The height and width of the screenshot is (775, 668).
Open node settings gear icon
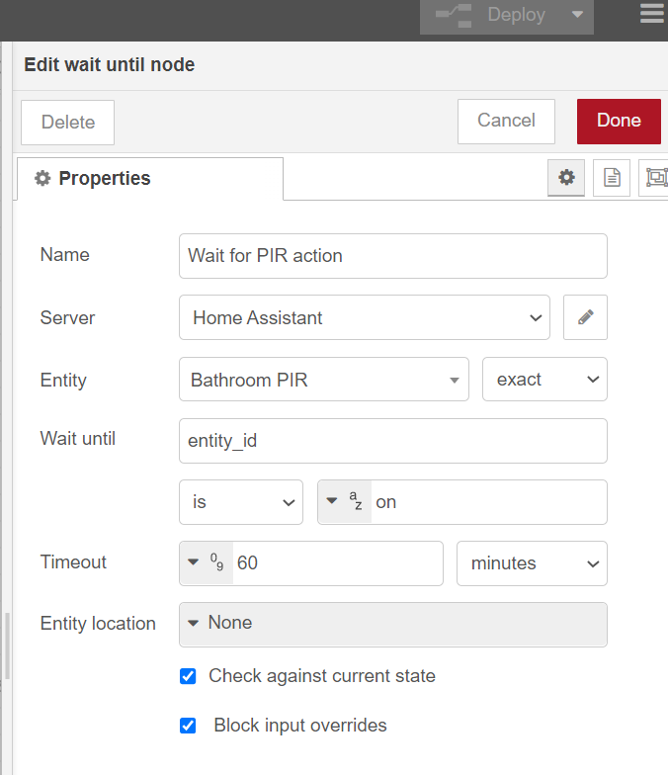[x=566, y=177]
